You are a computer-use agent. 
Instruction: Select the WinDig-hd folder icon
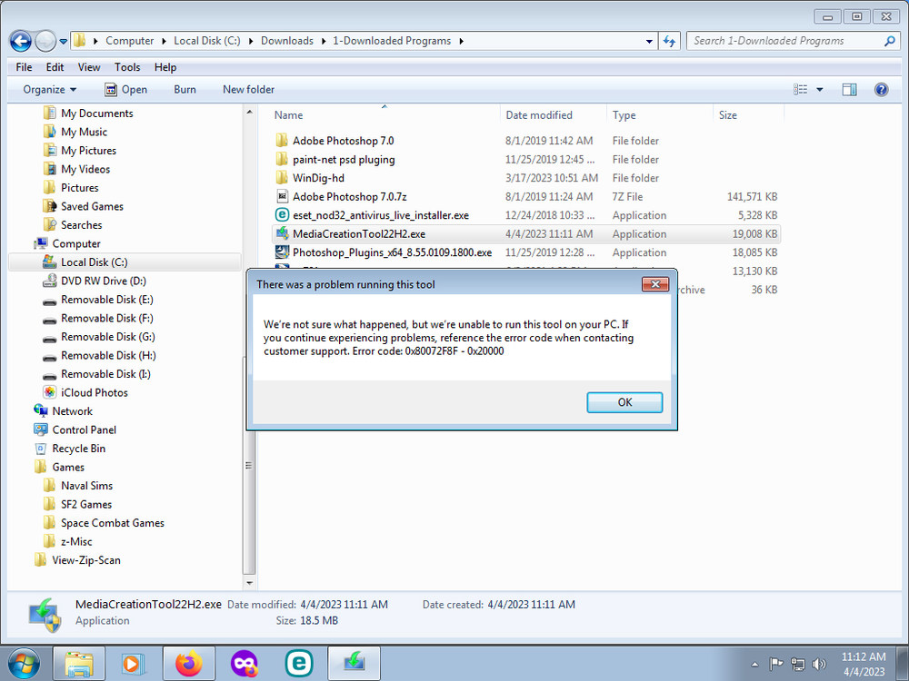pyautogui.click(x=282, y=178)
